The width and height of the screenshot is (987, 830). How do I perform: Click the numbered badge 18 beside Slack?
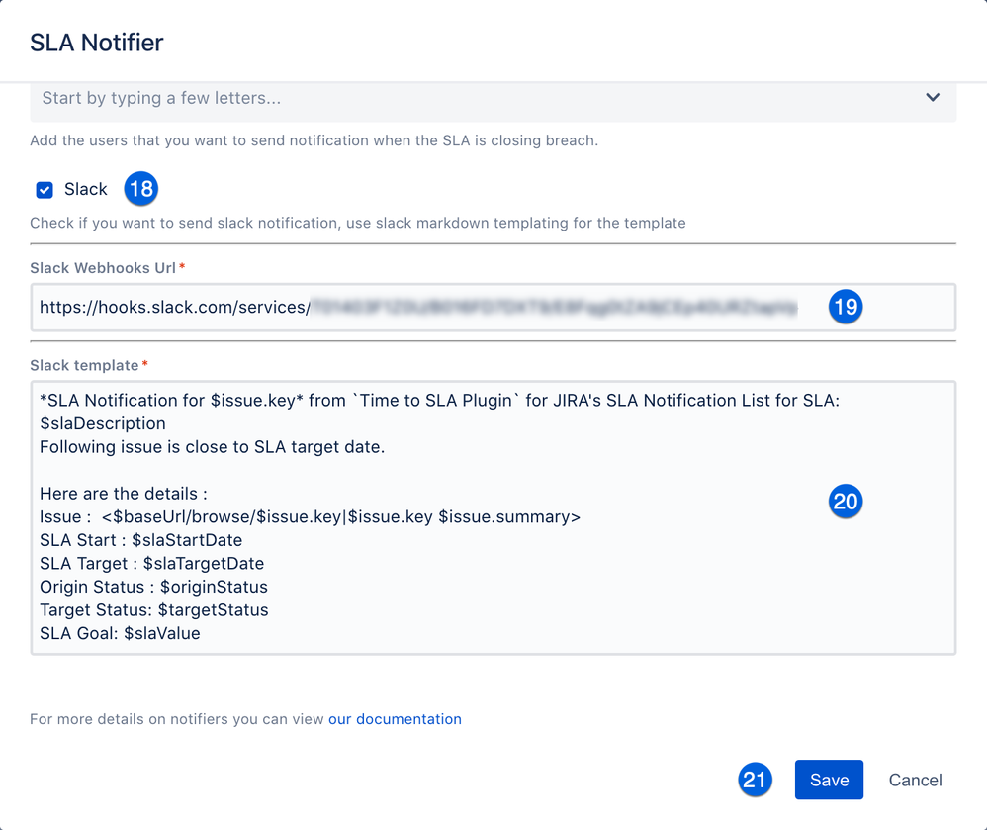click(x=140, y=189)
